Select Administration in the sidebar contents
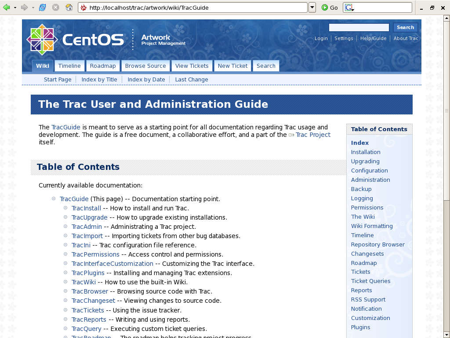 pyautogui.click(x=370, y=180)
